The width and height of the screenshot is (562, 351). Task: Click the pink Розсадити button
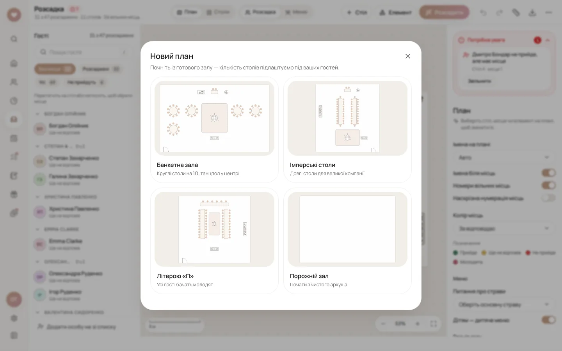coord(444,12)
